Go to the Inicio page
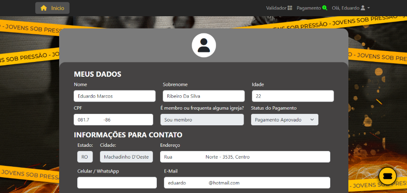407x193 pixels. click(x=52, y=8)
